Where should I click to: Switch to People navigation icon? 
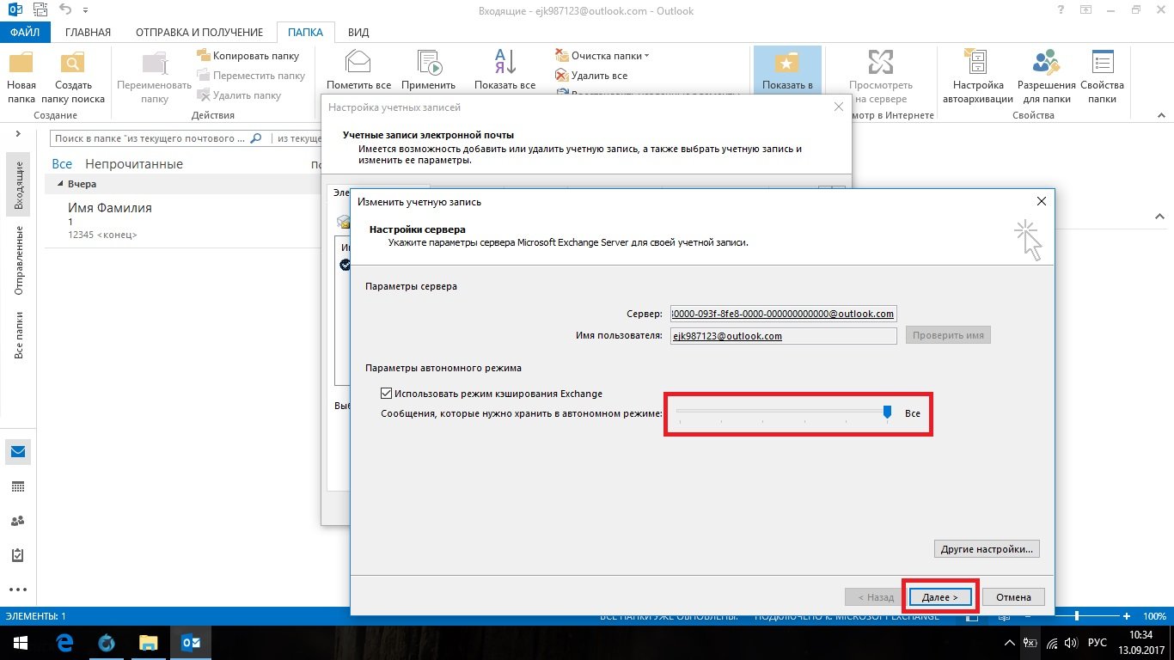[18, 521]
